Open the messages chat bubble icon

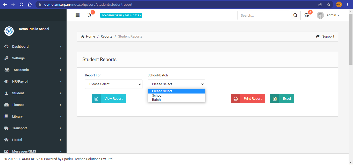tap(307, 15)
